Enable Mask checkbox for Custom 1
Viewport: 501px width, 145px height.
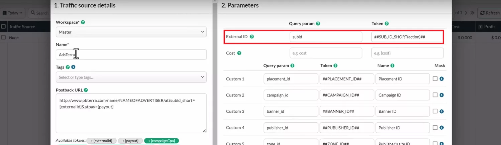click(x=435, y=79)
